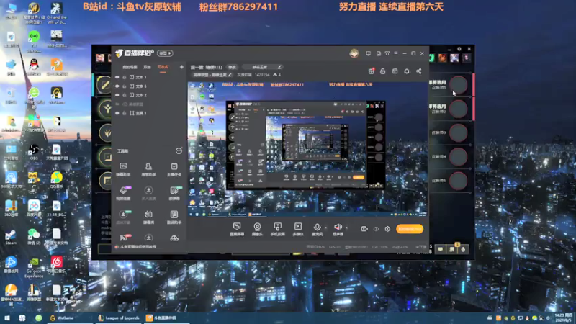Toggle visibility eye of 全屏 1 source

(117, 113)
